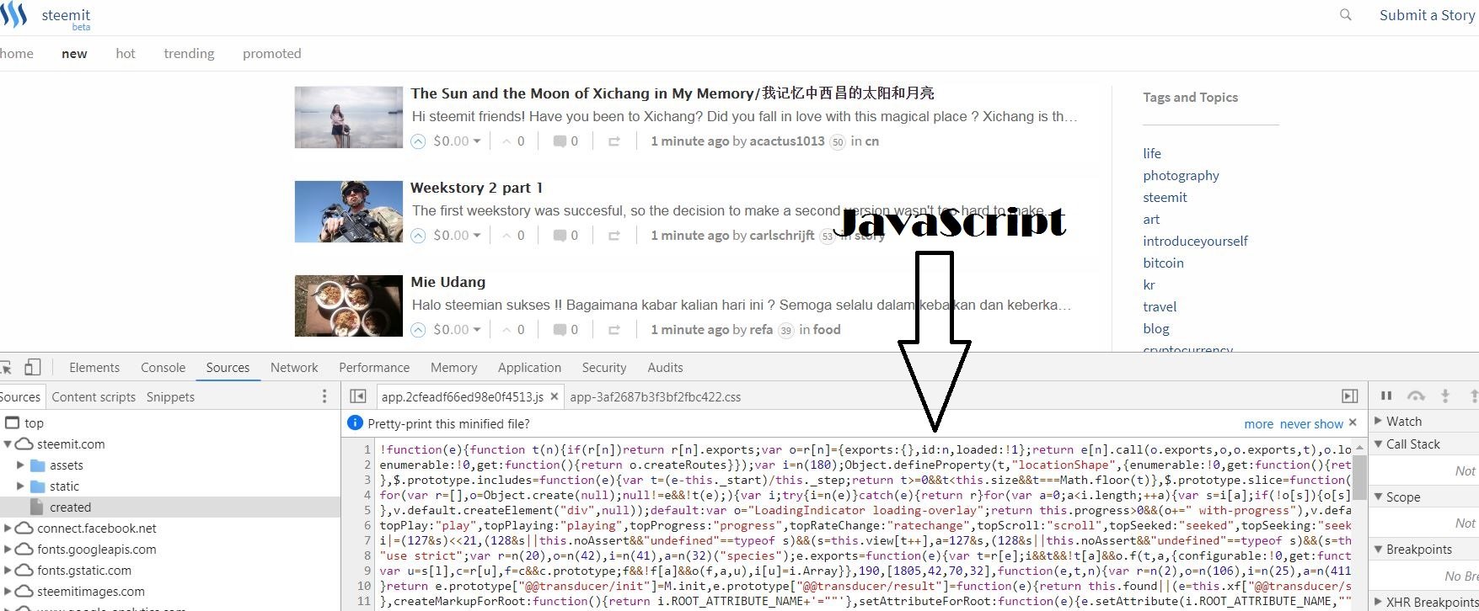Go to the hot posts tab
This screenshot has width=1479, height=611.
(126, 53)
